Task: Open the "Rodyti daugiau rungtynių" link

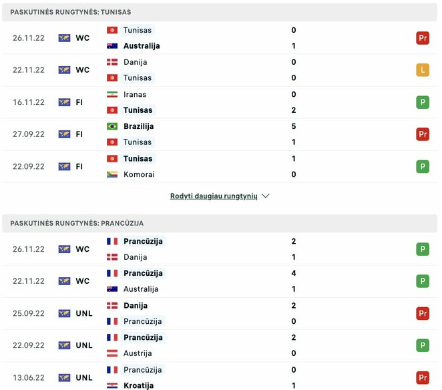Action: (214, 196)
